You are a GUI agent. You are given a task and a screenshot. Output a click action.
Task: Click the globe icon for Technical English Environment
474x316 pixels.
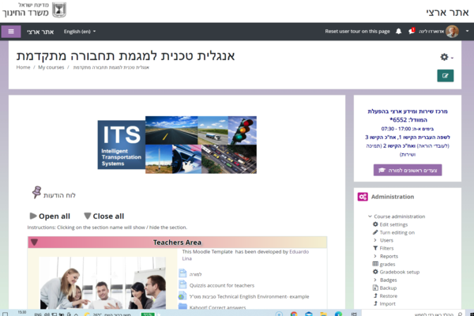[182, 295]
